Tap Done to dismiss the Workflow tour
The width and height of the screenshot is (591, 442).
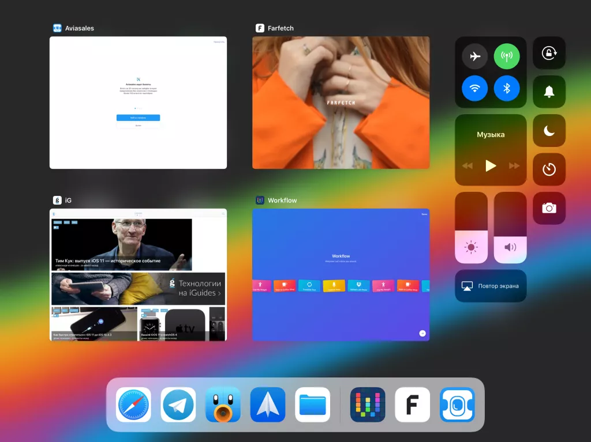(423, 214)
